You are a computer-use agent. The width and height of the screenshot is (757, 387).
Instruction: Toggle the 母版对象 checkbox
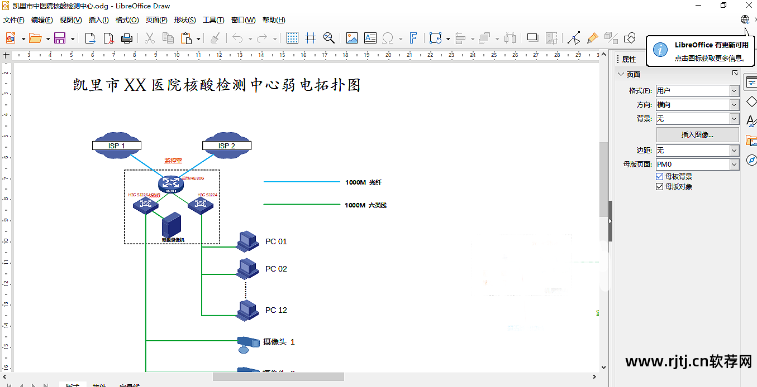click(660, 186)
